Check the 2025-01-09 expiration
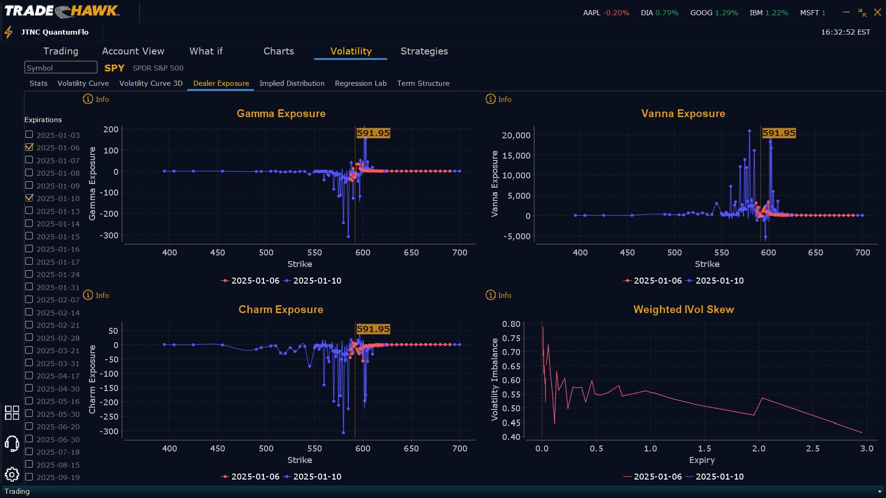886x498 pixels. click(29, 185)
